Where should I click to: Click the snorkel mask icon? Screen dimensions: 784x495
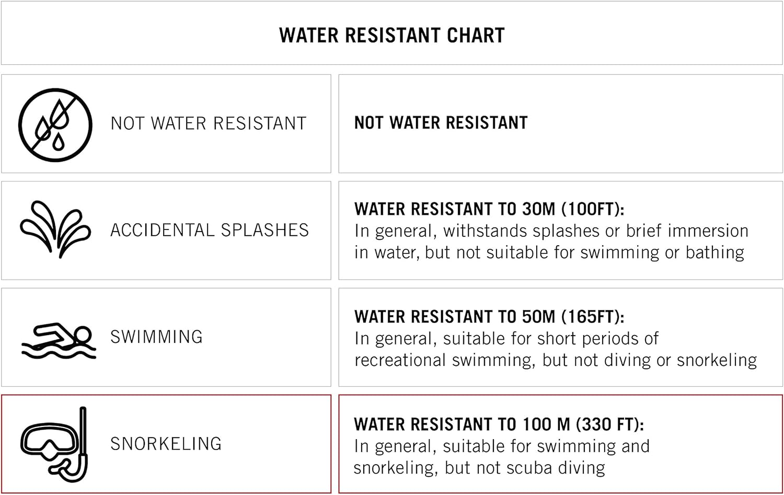(54, 444)
